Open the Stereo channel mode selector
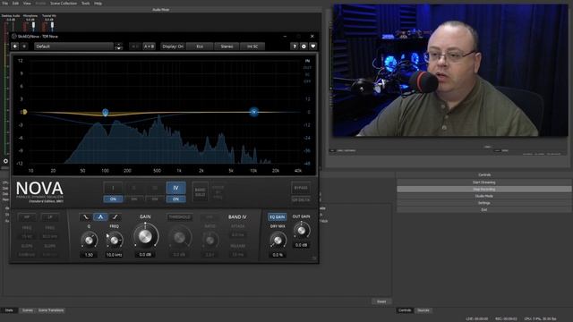This screenshot has height=322, width=573. coord(227,47)
